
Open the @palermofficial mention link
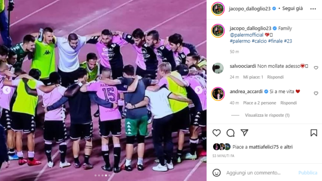click(246, 35)
